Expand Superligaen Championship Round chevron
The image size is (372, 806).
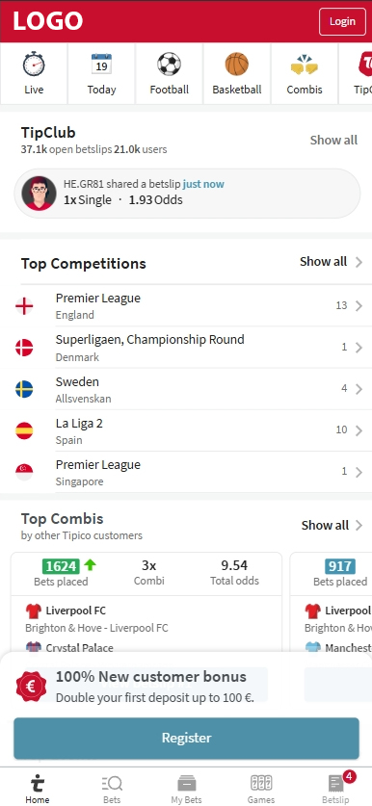(359, 348)
